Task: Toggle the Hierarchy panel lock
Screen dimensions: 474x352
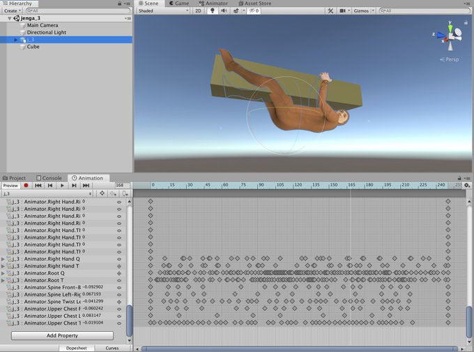Action: [x=118, y=3]
